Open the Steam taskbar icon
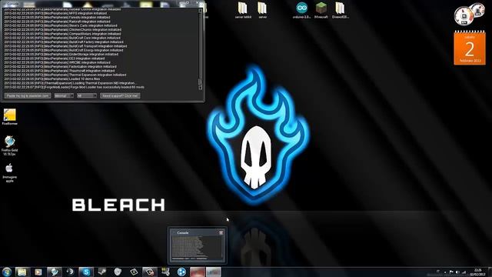 point(102,272)
